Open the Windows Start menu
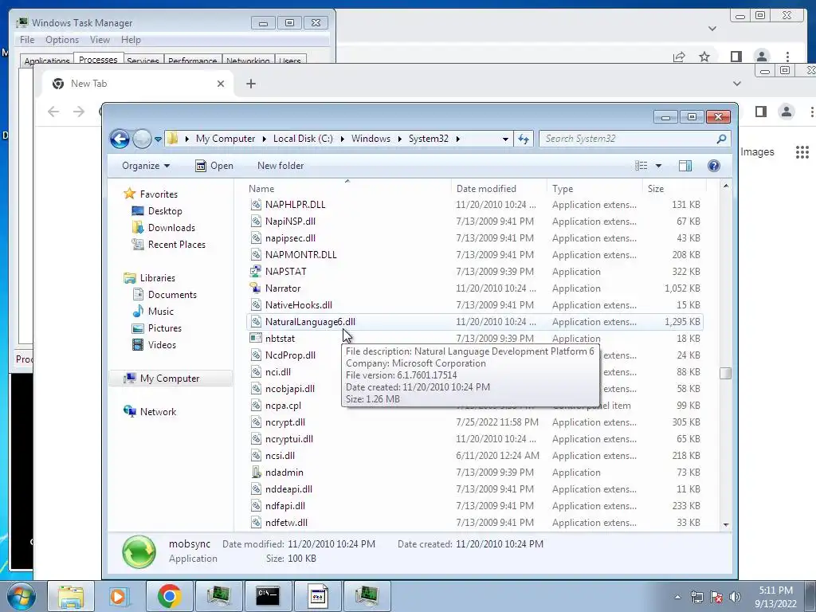Viewport: 816px width, 612px height. [x=21, y=596]
